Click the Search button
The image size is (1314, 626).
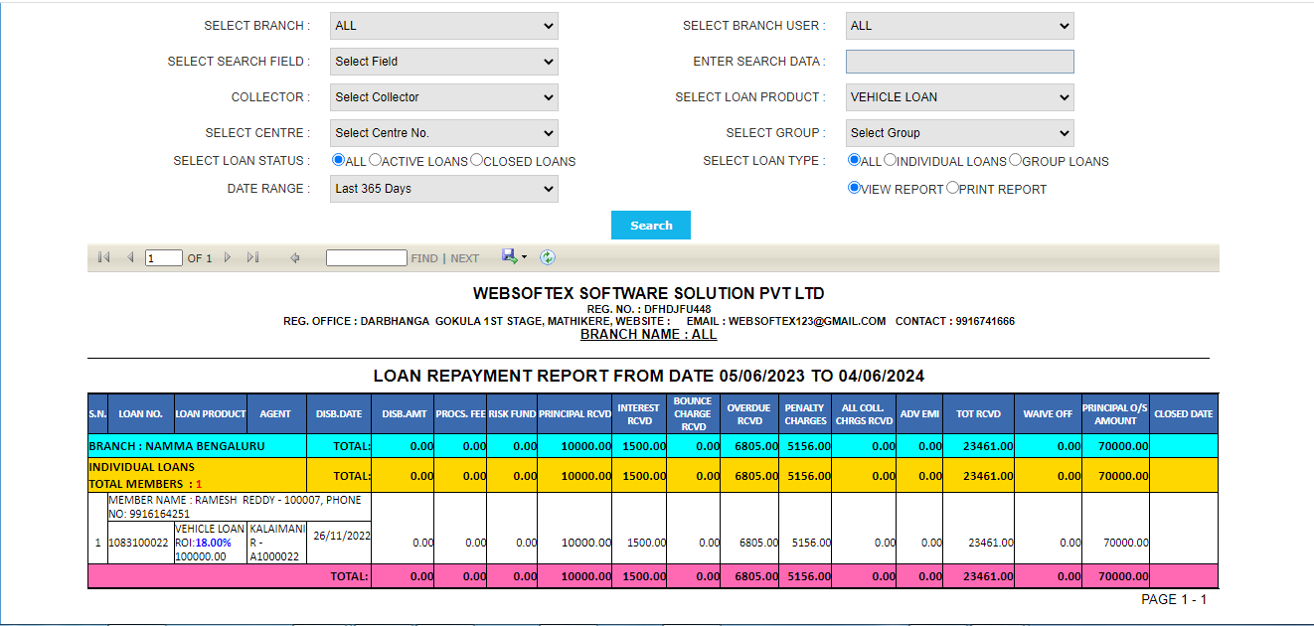tap(651, 226)
